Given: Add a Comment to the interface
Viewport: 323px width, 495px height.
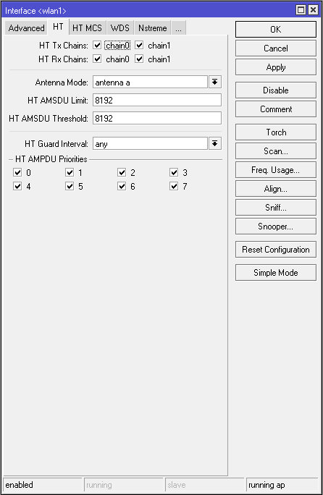Looking at the screenshot, I should point(276,109).
